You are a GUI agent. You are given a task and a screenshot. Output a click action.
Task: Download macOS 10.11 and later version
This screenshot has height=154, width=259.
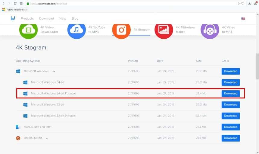[x=231, y=127]
